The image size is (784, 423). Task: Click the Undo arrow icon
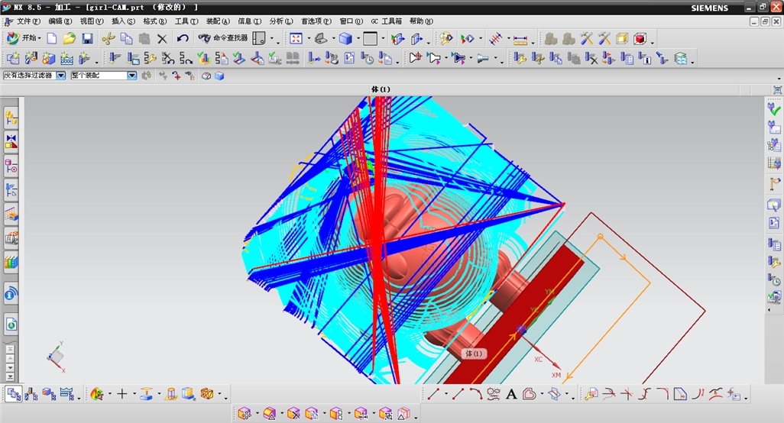(x=183, y=38)
